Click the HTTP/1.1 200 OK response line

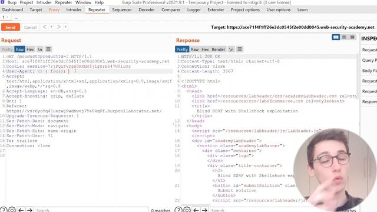[x=201, y=57]
